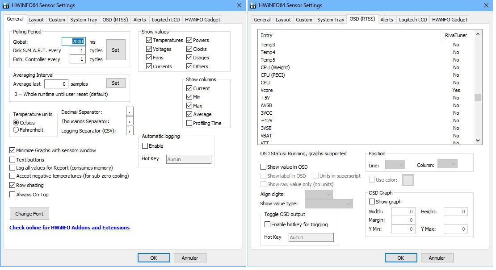
Task: Enable hotkey for toggling checkbox
Action: 267,224
